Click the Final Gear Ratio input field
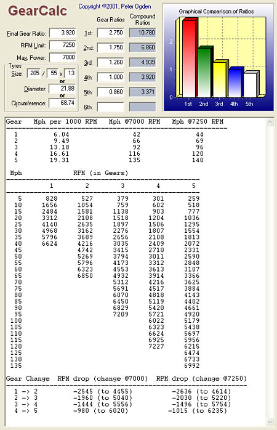Image resolution: width=277 pixels, height=430 pixels. click(63, 33)
